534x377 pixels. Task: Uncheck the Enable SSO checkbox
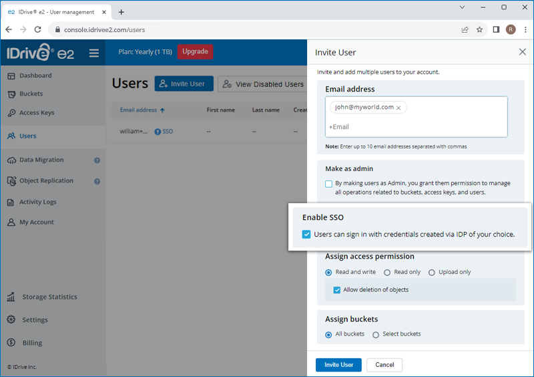306,235
